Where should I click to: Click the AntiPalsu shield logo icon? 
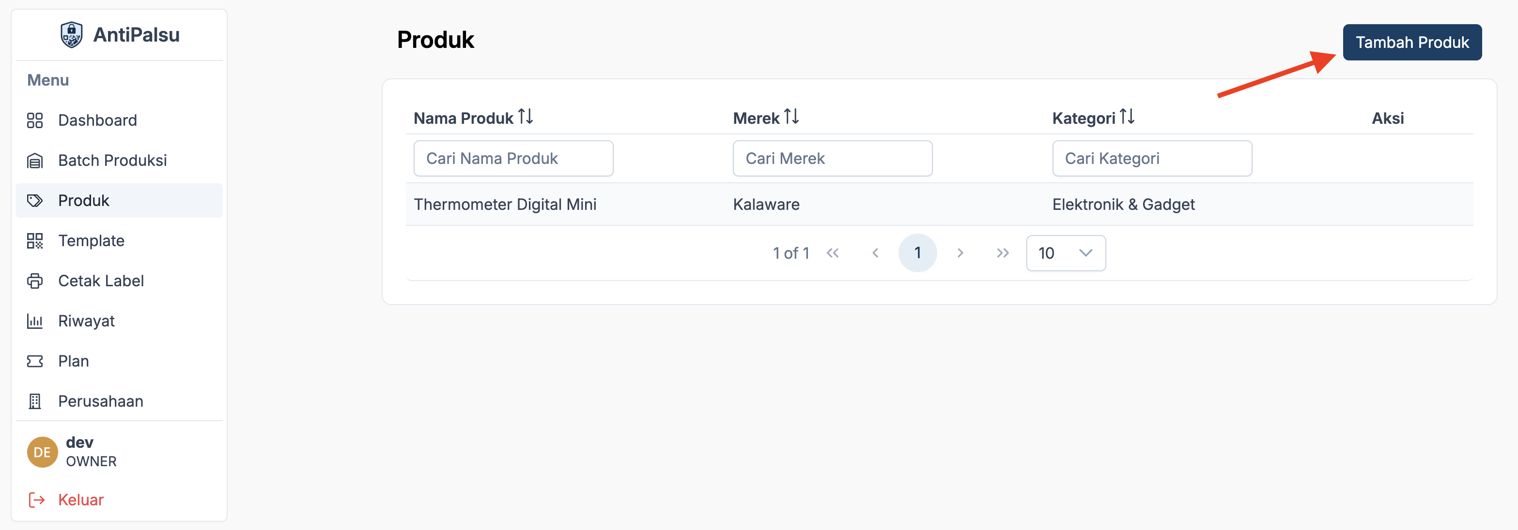click(71, 35)
